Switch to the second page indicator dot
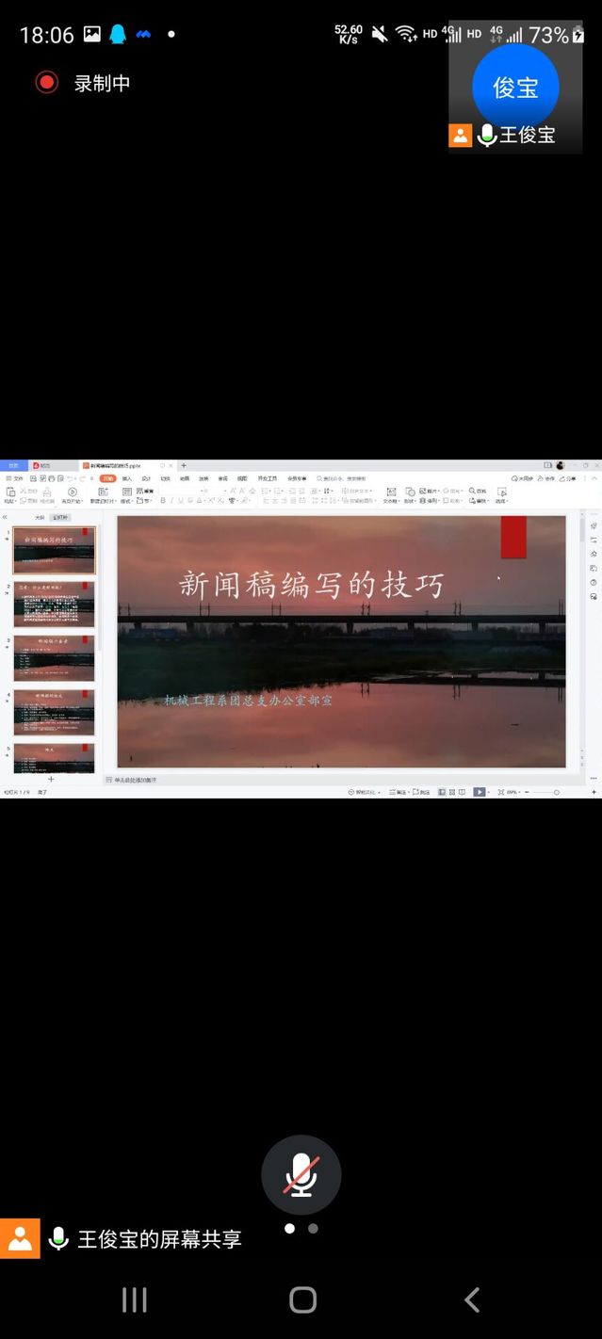Screen dimensions: 602x1339 [313, 1228]
